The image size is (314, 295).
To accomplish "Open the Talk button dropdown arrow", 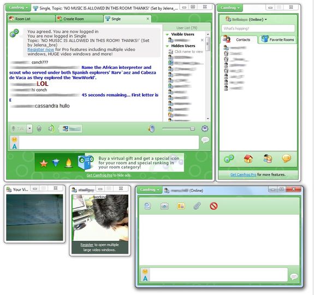I will point(29,128).
